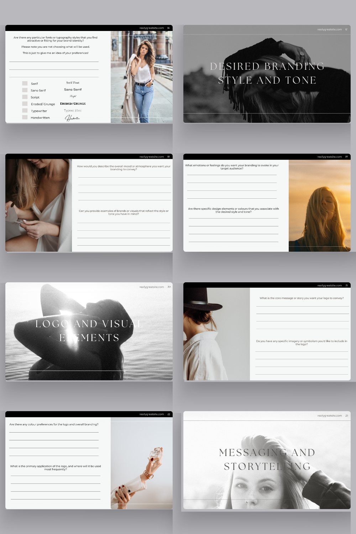Check the Typewriter option box
The image size is (356, 534).
click(x=25, y=110)
